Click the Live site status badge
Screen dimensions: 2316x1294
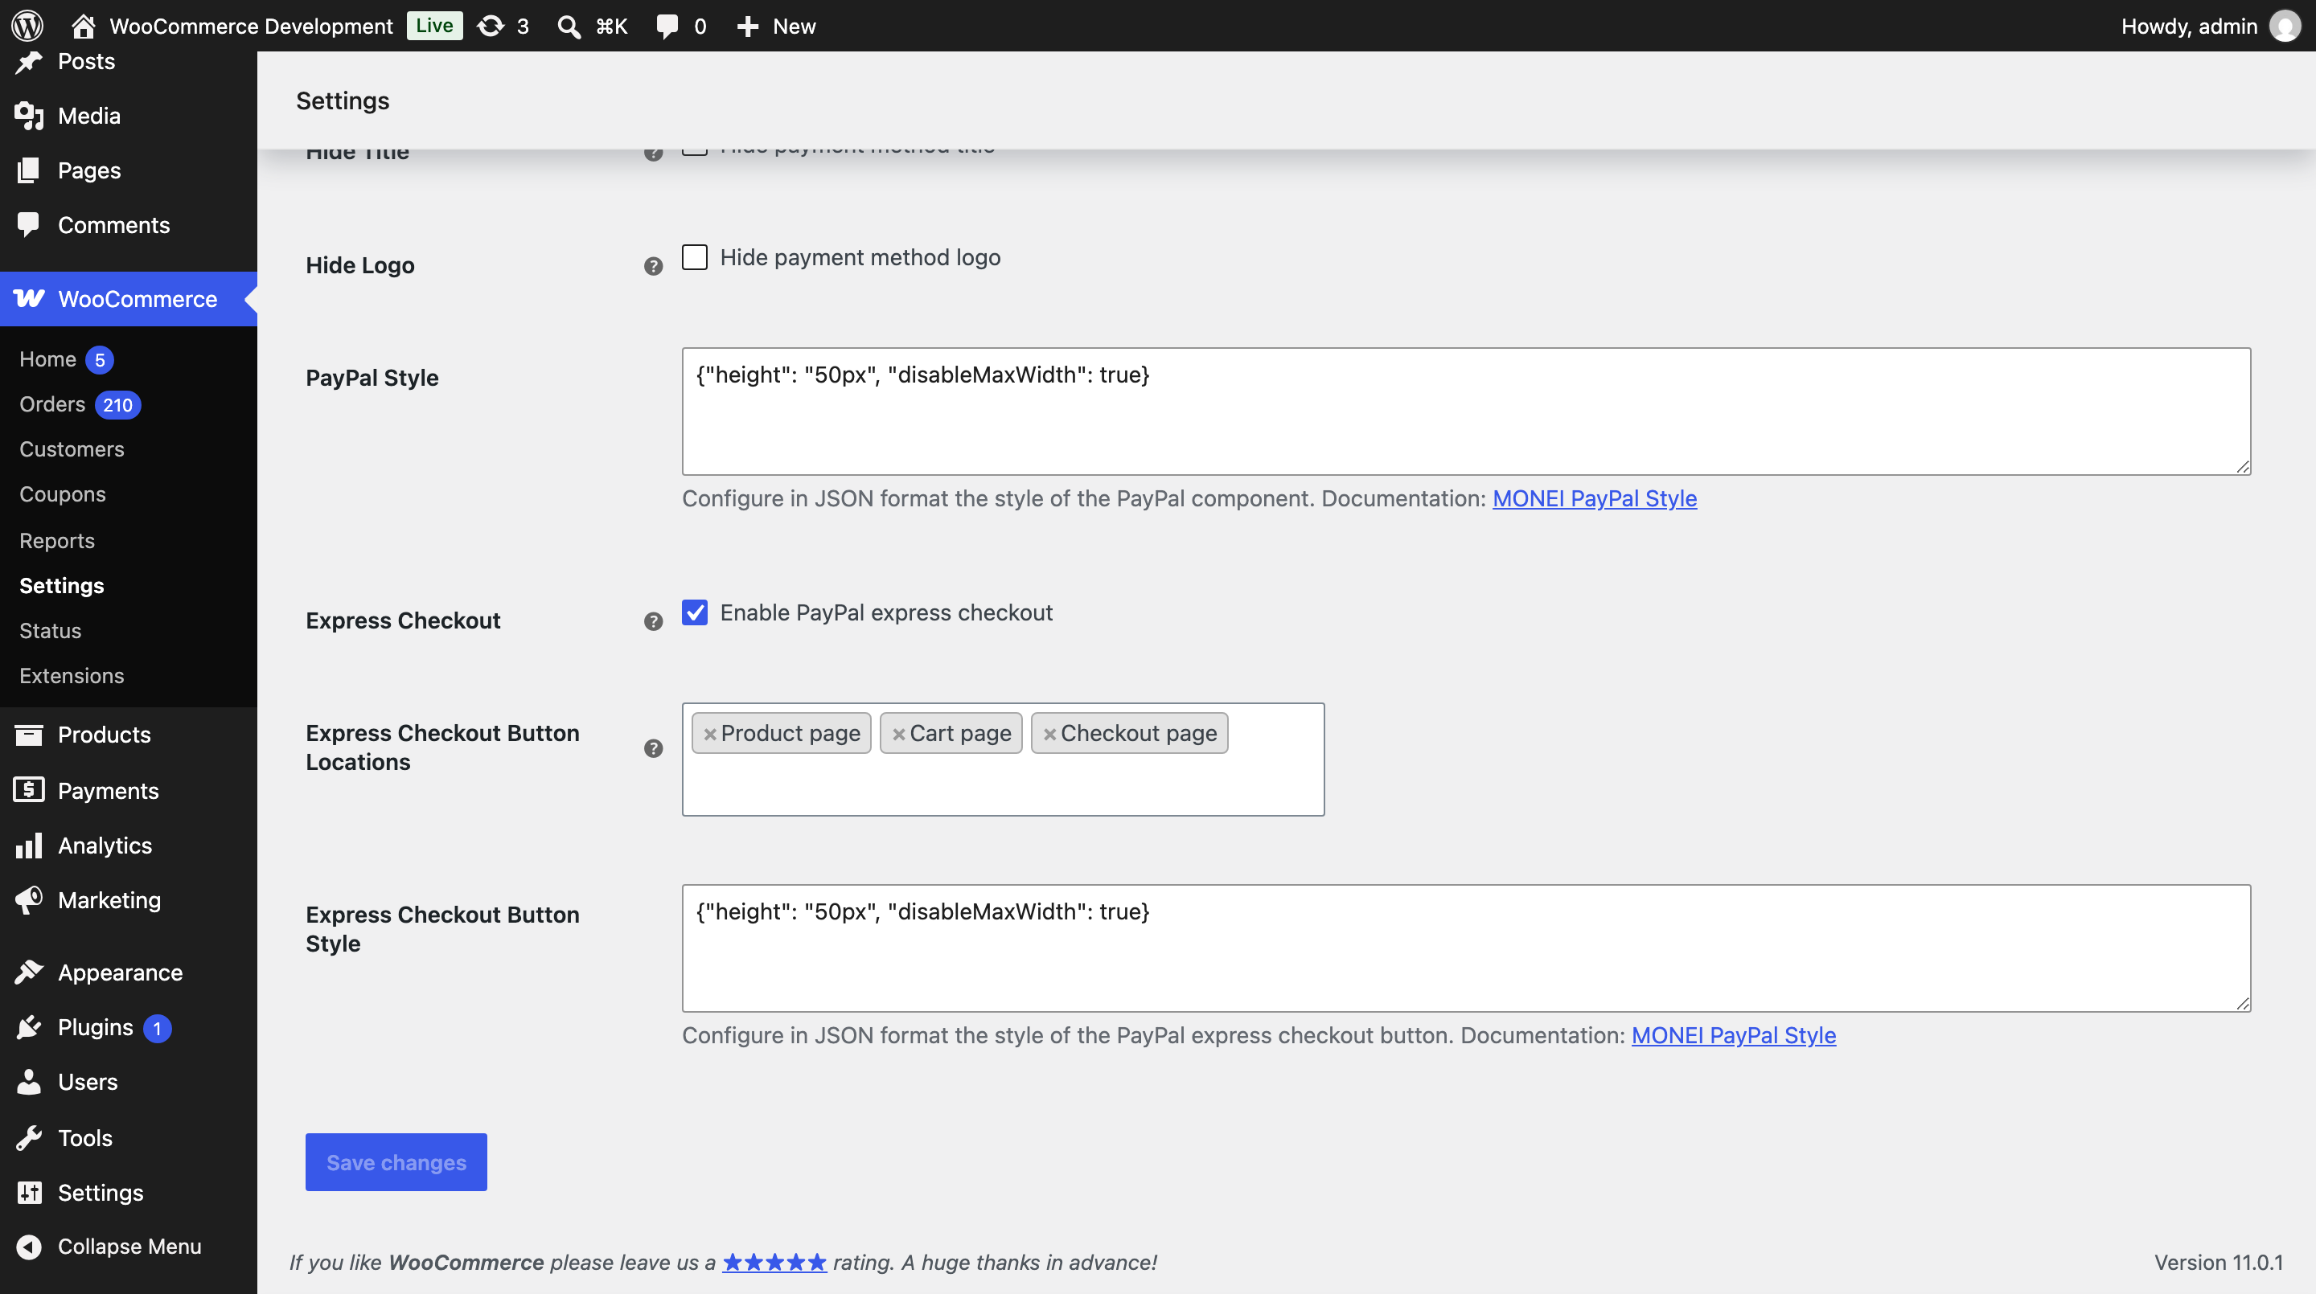(x=434, y=25)
